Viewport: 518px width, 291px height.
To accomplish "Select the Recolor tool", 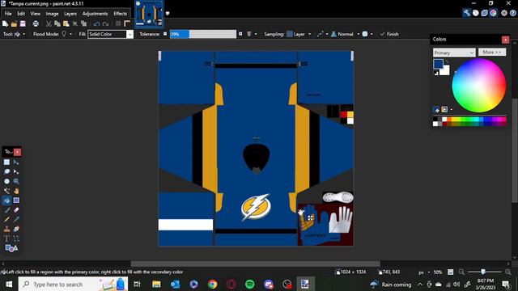I will (x=16, y=229).
